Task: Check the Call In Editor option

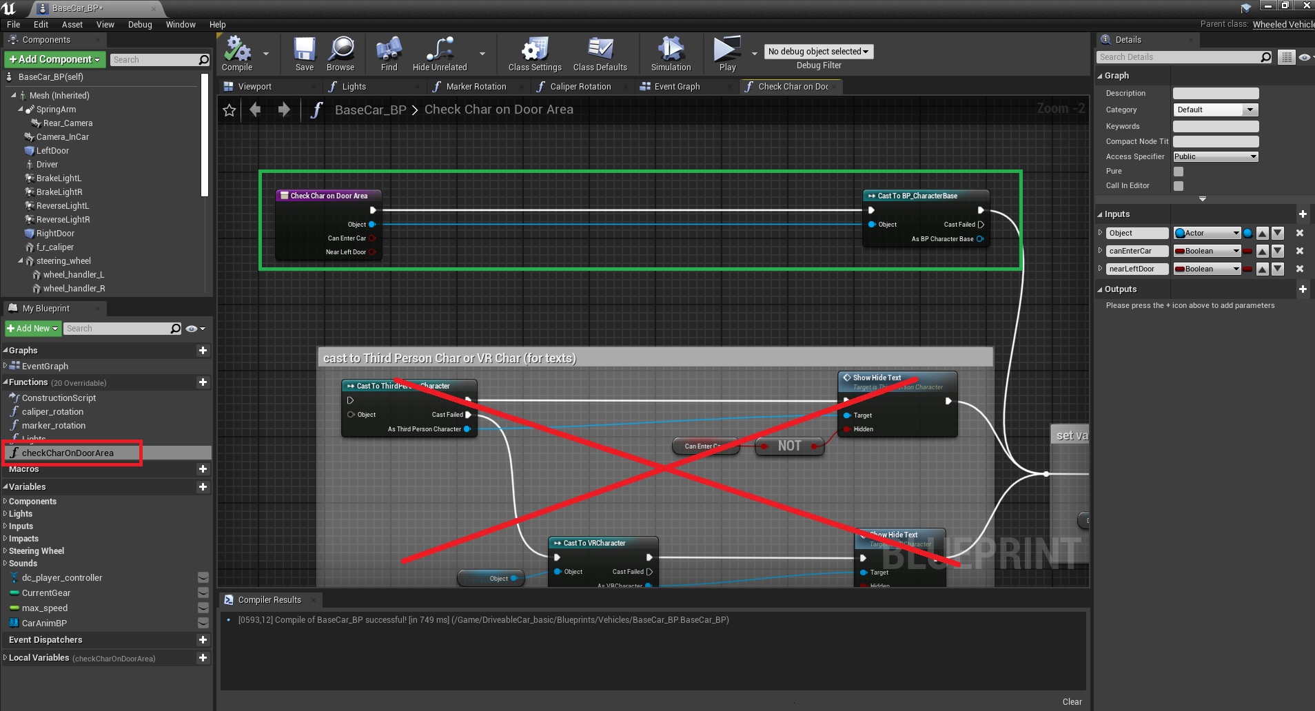Action: pyautogui.click(x=1179, y=186)
